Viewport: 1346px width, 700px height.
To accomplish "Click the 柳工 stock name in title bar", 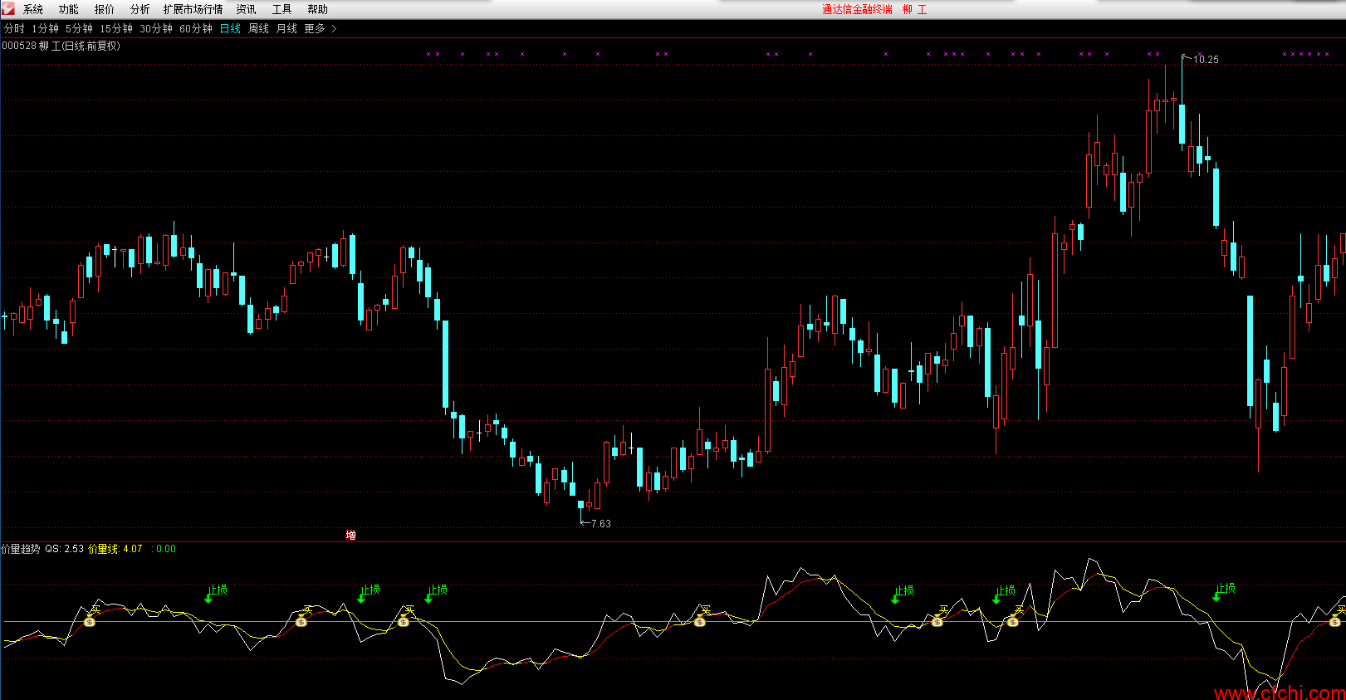I will (915, 9).
